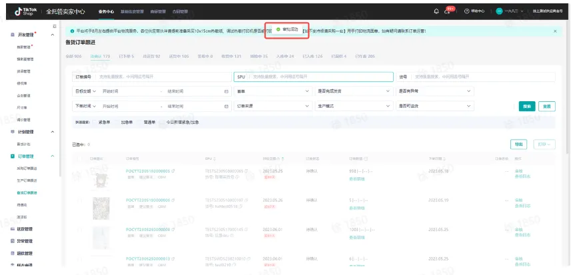Copy SPU TESTSWDS230210010
571x275 pixels.
click(x=249, y=258)
